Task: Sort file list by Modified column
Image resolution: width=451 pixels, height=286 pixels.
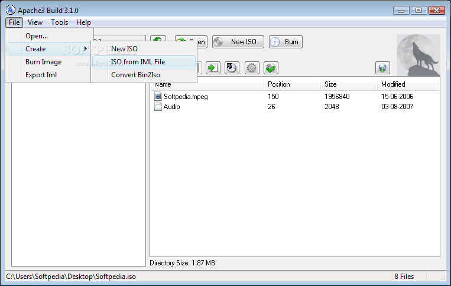Action: tap(408, 84)
